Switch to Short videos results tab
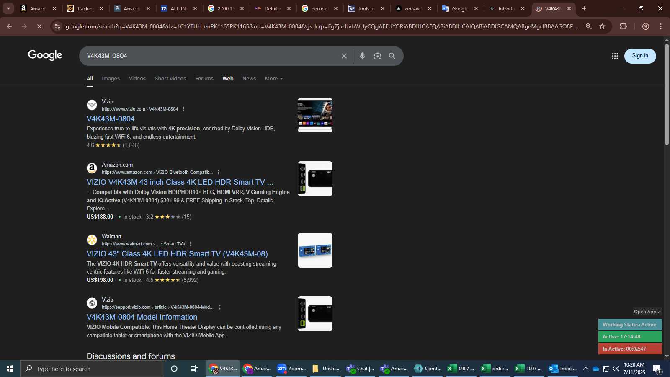670x377 pixels. [x=170, y=79]
